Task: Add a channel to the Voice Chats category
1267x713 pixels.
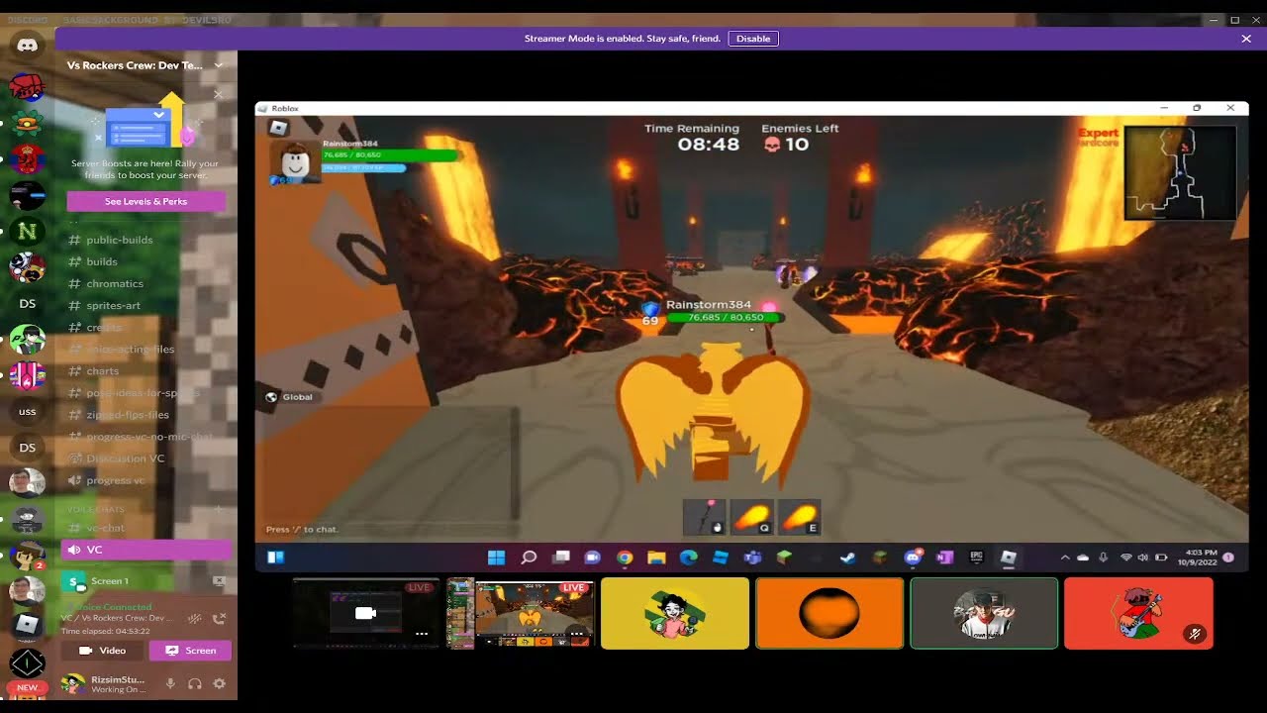Action: click(220, 509)
